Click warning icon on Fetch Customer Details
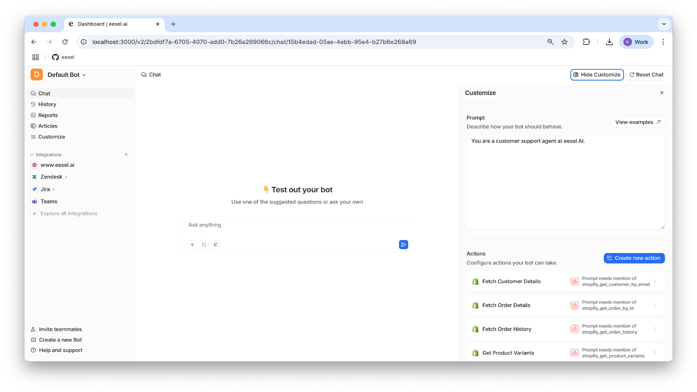The height and width of the screenshot is (392, 697). point(575,281)
